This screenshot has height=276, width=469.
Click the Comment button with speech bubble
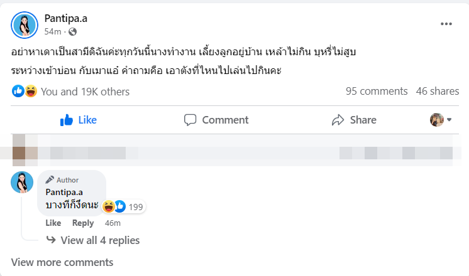tap(216, 120)
